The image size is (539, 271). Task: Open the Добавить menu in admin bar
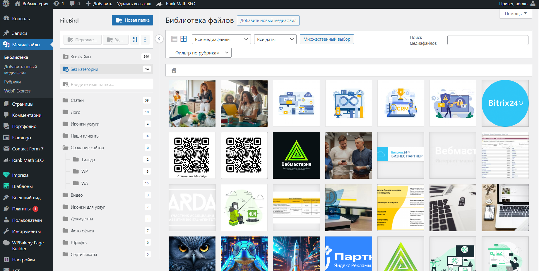pos(99,4)
